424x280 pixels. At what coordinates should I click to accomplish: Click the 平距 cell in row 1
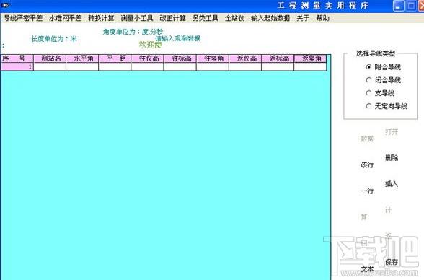[x=115, y=67]
